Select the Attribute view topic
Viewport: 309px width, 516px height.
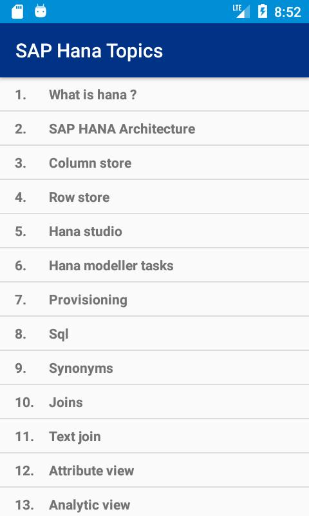click(x=154, y=471)
